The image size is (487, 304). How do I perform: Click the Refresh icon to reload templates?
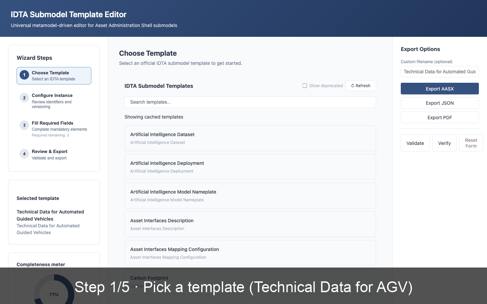352,85
